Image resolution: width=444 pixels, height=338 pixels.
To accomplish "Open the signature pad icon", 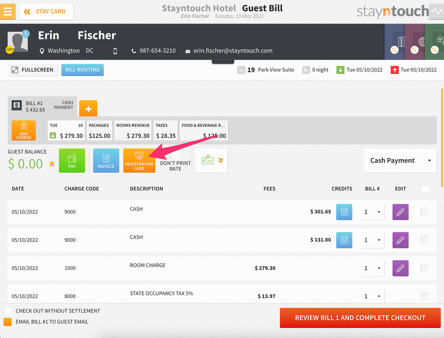I will point(208,160).
